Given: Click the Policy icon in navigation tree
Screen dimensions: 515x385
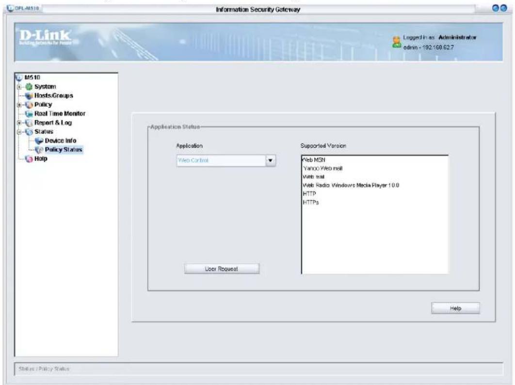Looking at the screenshot, I should point(29,105).
